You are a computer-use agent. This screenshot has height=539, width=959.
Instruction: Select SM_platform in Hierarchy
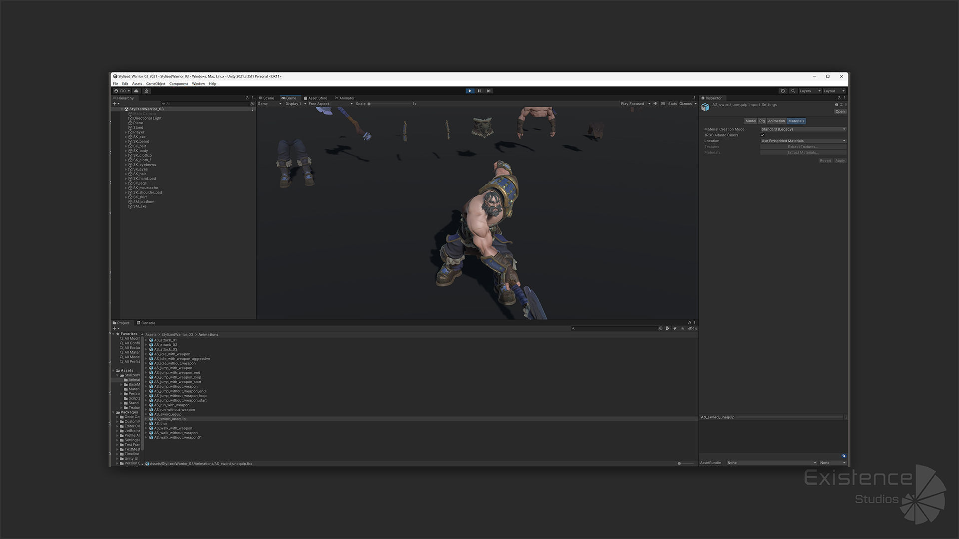[x=143, y=202]
